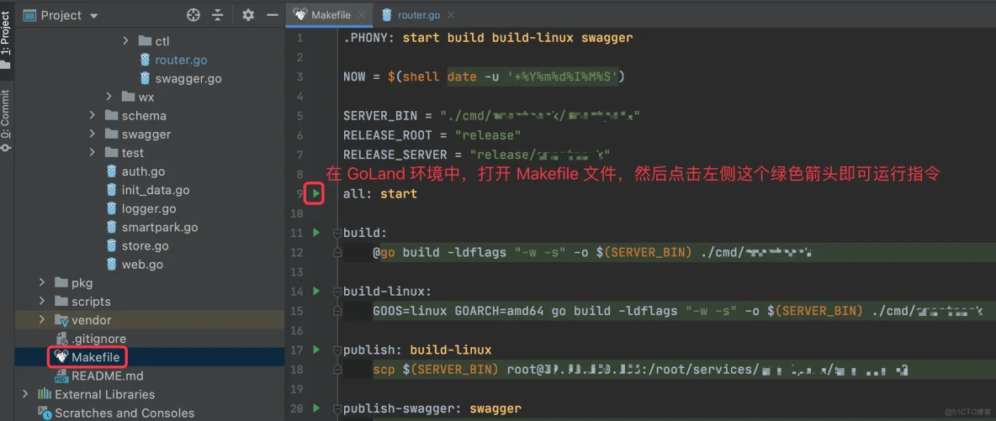996x421 pixels.
Task: Expand the wx folder
Action: [x=109, y=97]
